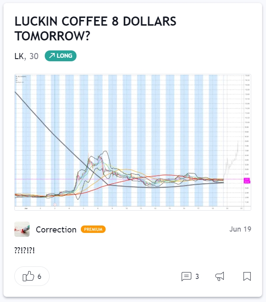This screenshot has height=302, width=266.
Task: Click the like count number 6
Action: pyautogui.click(x=40, y=276)
